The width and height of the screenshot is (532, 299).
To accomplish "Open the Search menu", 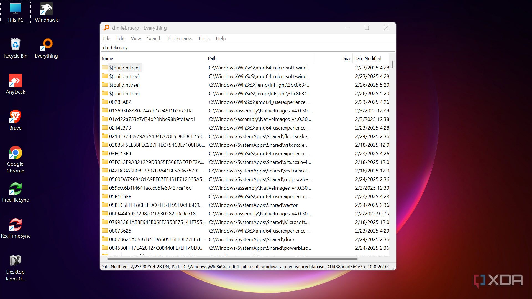I will [154, 38].
